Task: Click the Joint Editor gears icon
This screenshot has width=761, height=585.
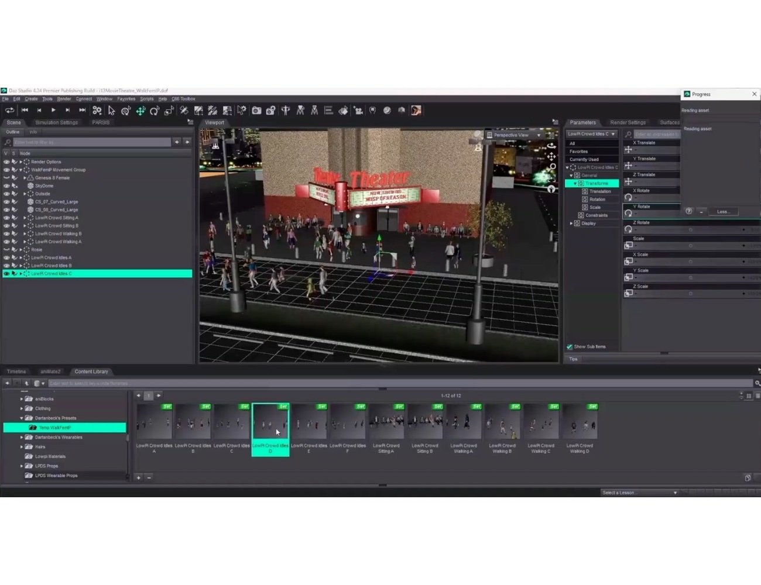Action: pos(97,111)
